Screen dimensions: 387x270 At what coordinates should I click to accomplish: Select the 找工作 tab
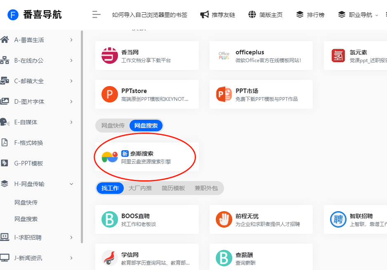point(110,188)
